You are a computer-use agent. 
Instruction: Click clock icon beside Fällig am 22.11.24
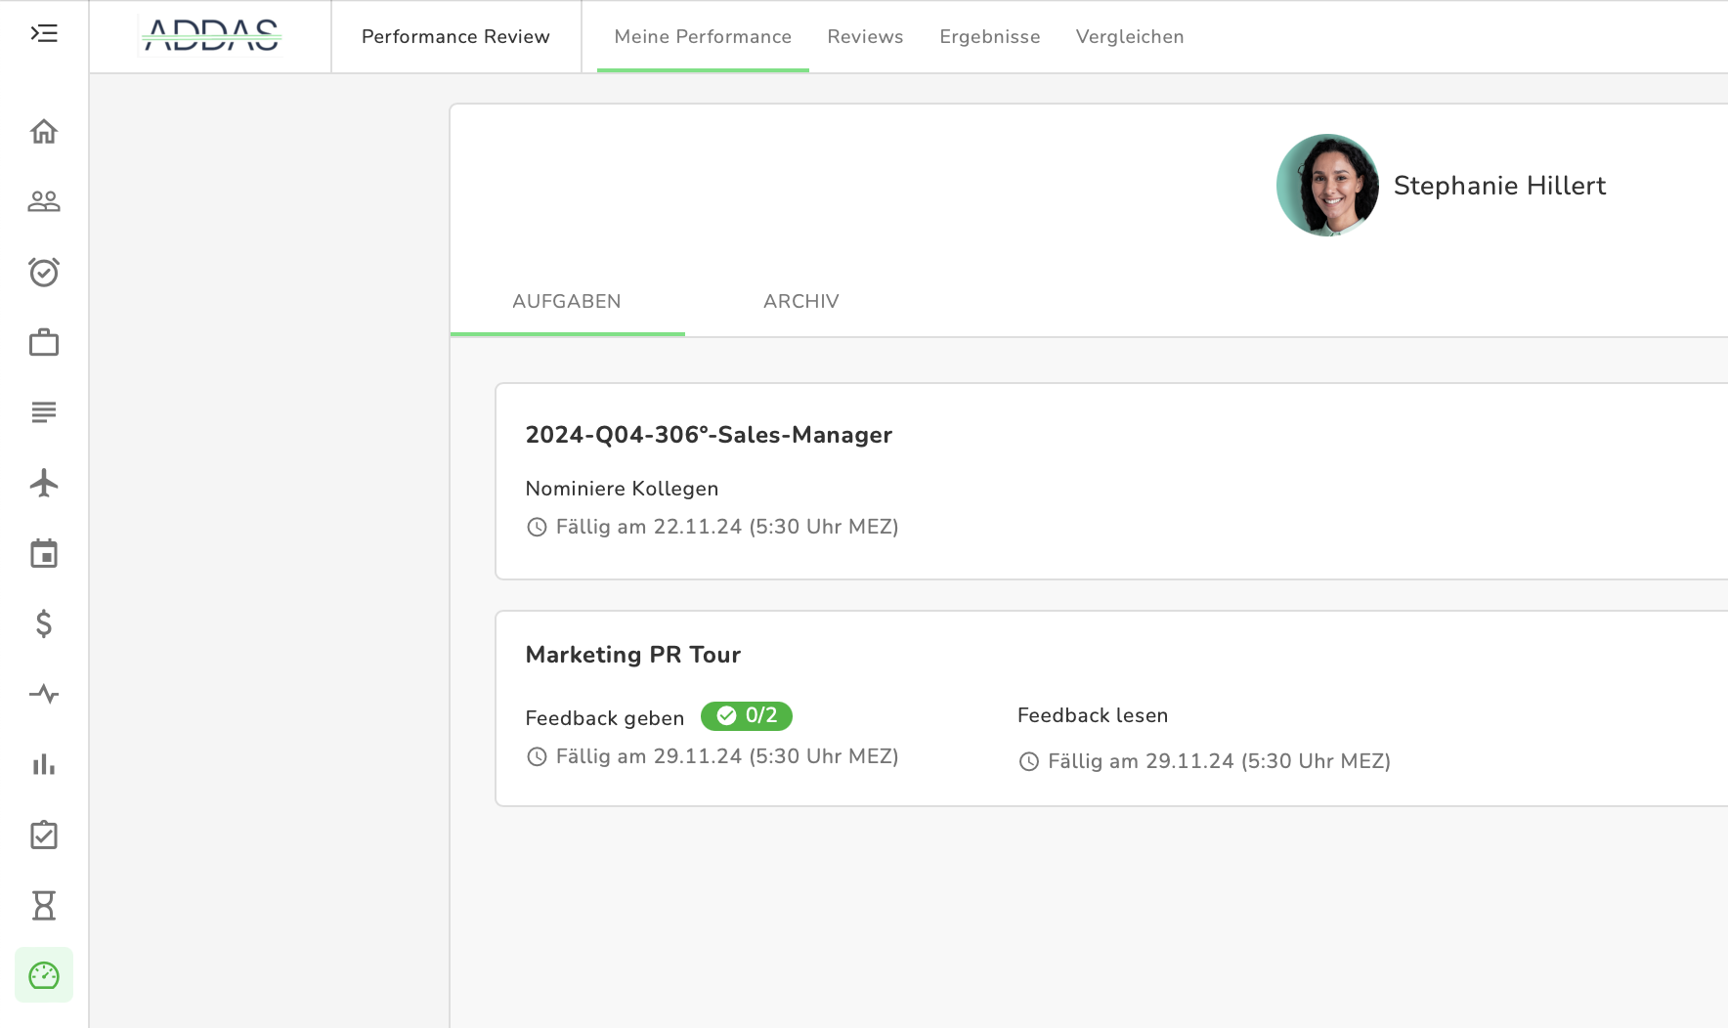(x=537, y=528)
